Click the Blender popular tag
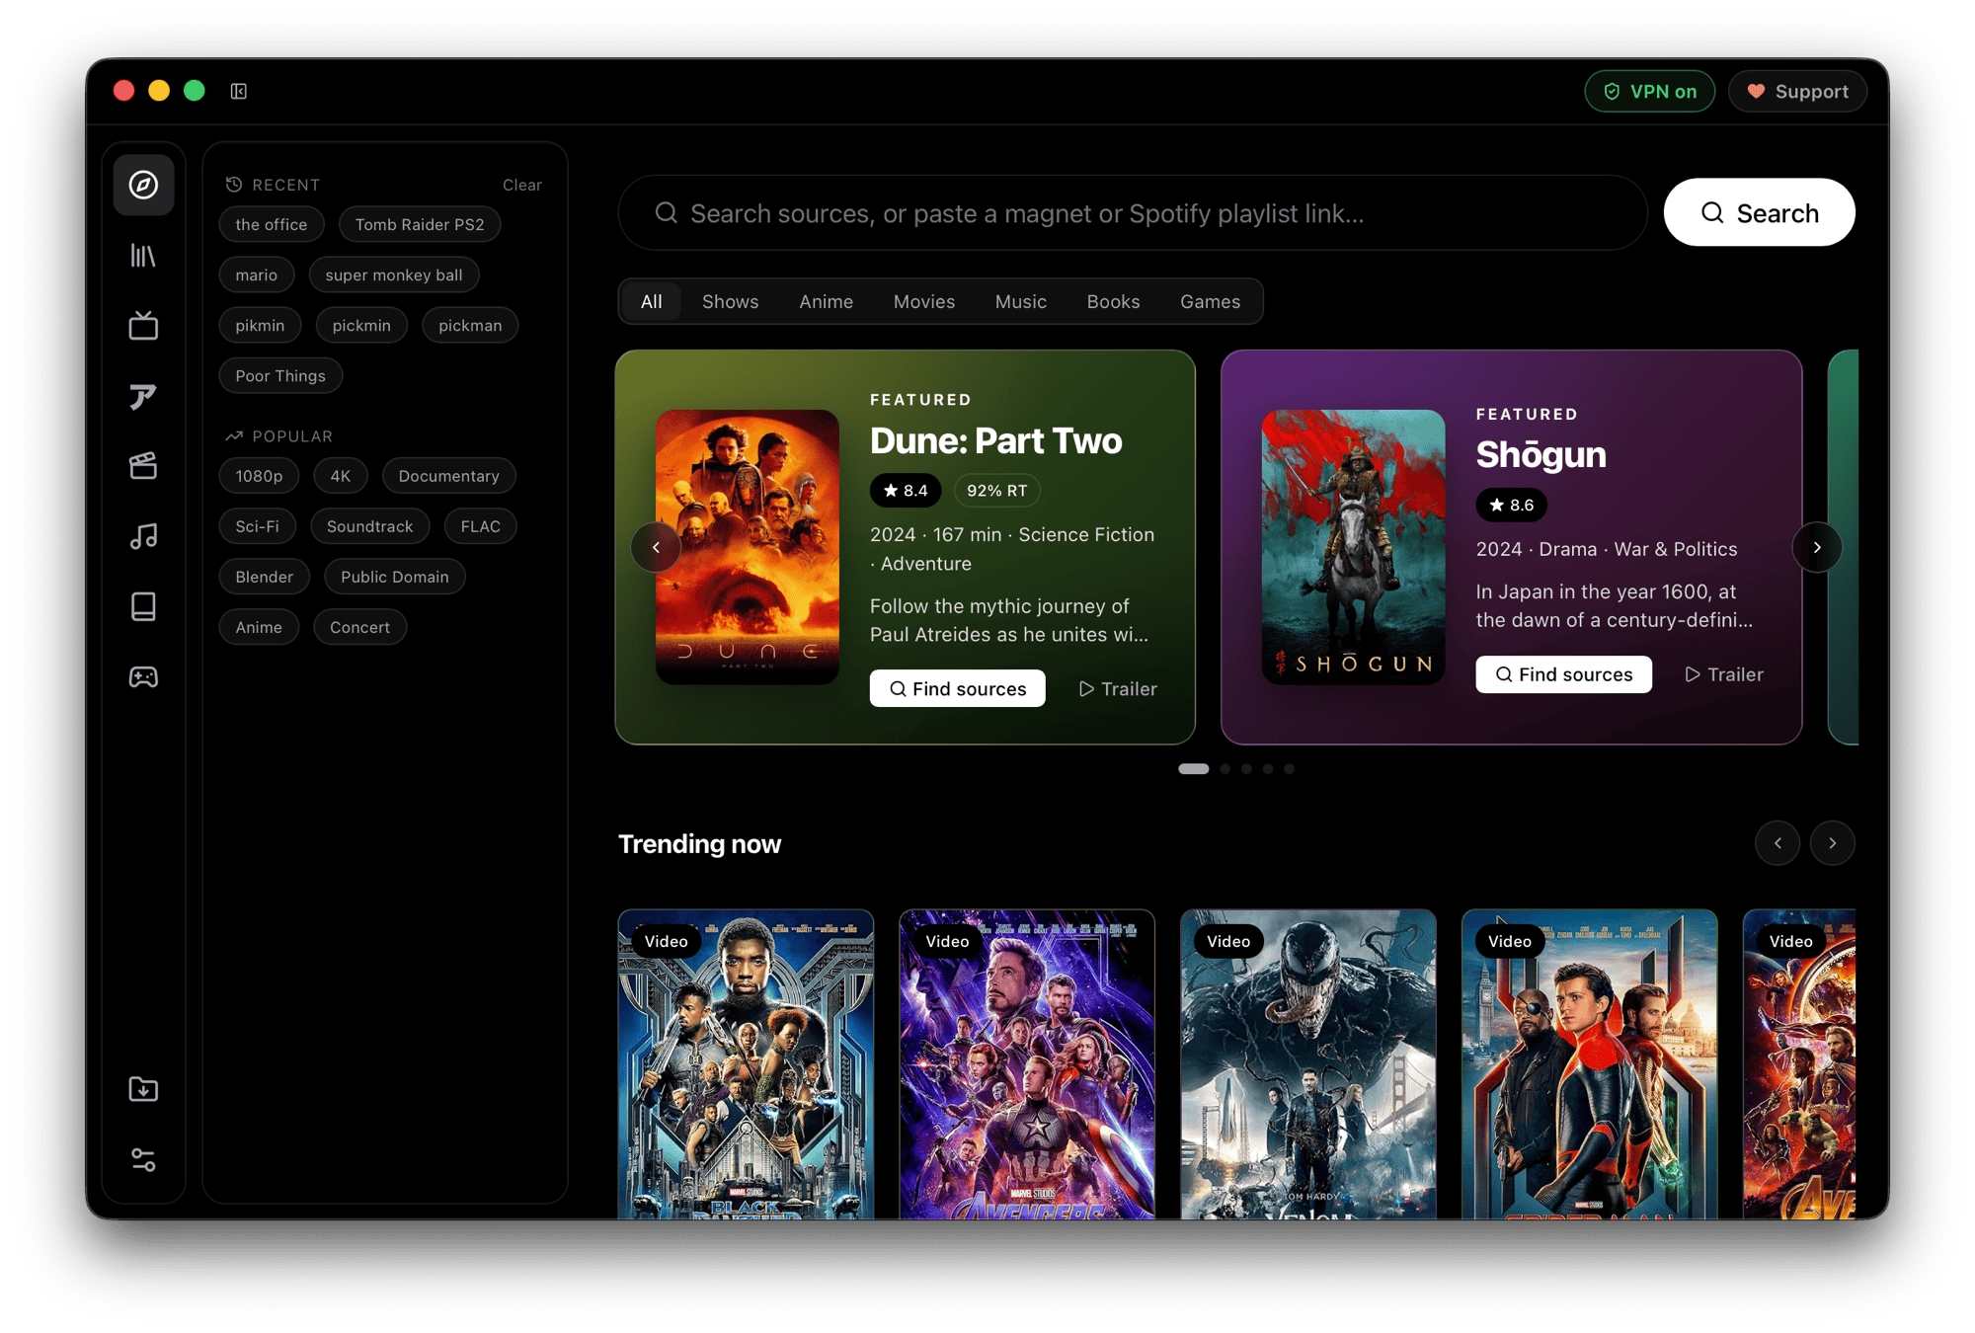The width and height of the screenshot is (1975, 1333). [264, 577]
